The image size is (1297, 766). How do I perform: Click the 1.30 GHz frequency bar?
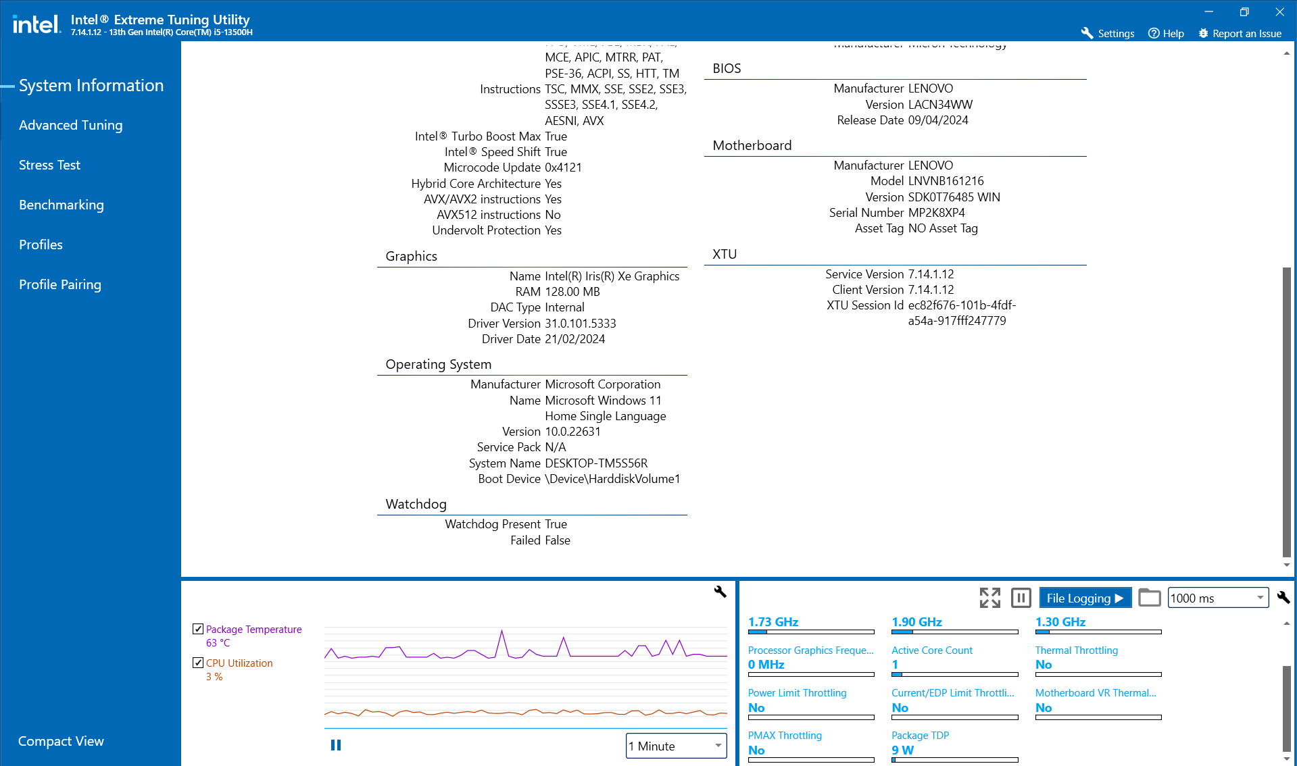(x=1098, y=632)
